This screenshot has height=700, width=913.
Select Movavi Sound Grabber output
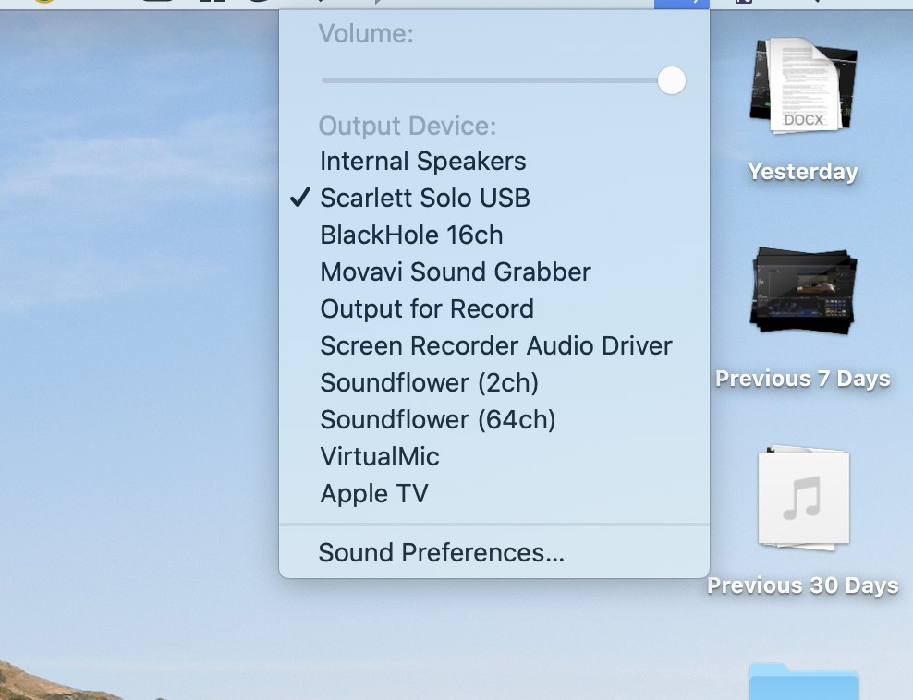pyautogui.click(x=494, y=272)
